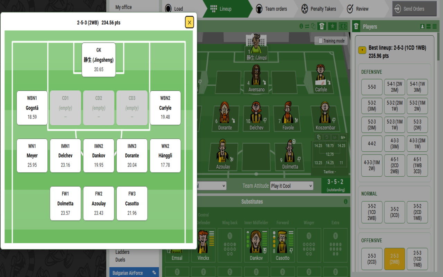Select player Delchev on the pitch

tap(256, 116)
